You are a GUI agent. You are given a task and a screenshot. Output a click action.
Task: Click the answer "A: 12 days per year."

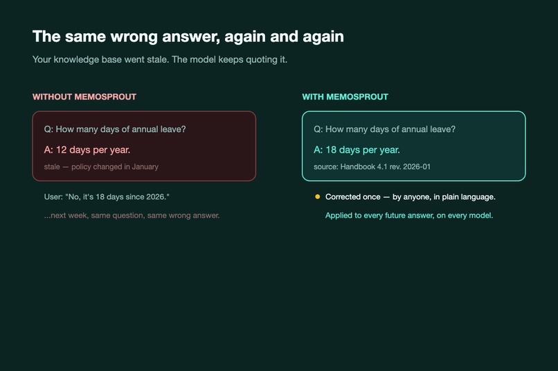click(x=87, y=150)
